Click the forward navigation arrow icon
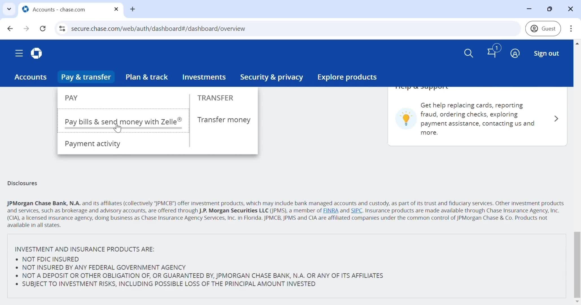This screenshot has height=305, width=581. 26,29
